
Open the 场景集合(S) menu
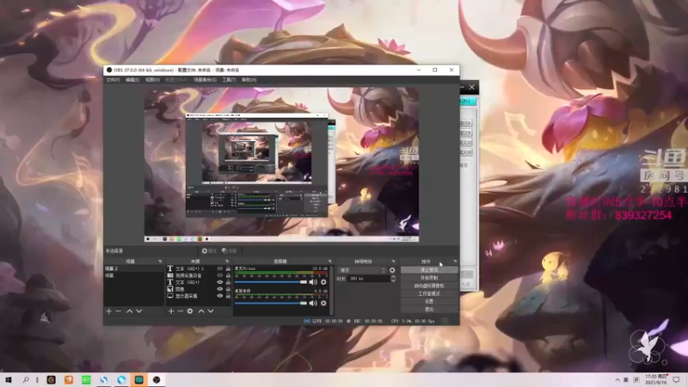[205, 80]
